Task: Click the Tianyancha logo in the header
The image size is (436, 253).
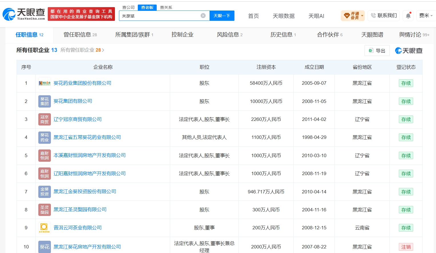Action: [24, 14]
